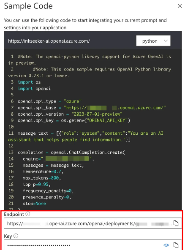Click the engine= line in the code
The image size is (185, 250).
tap(58, 159)
